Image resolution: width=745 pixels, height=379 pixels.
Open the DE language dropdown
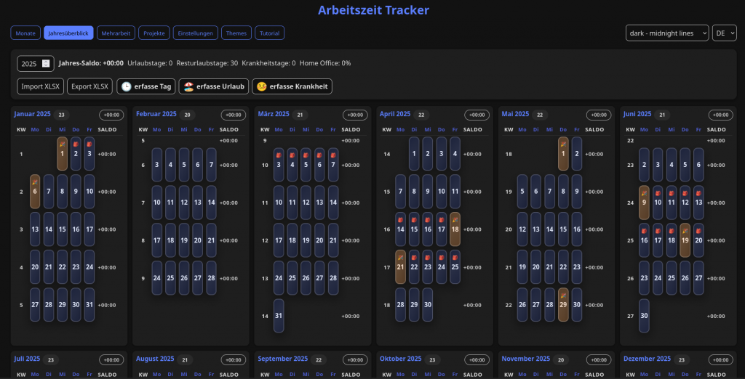coord(724,33)
